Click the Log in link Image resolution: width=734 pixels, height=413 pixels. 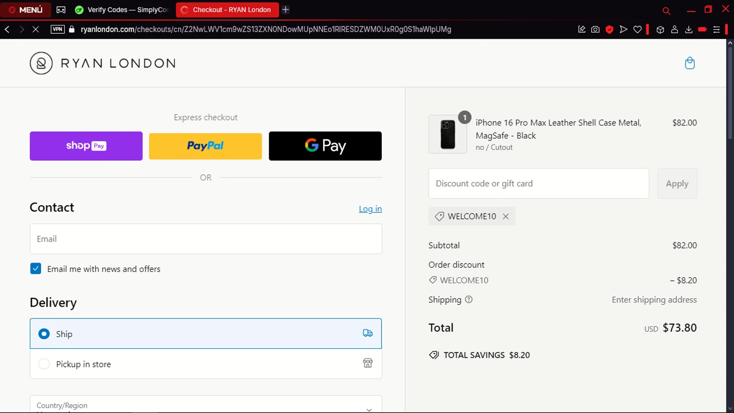click(x=370, y=209)
